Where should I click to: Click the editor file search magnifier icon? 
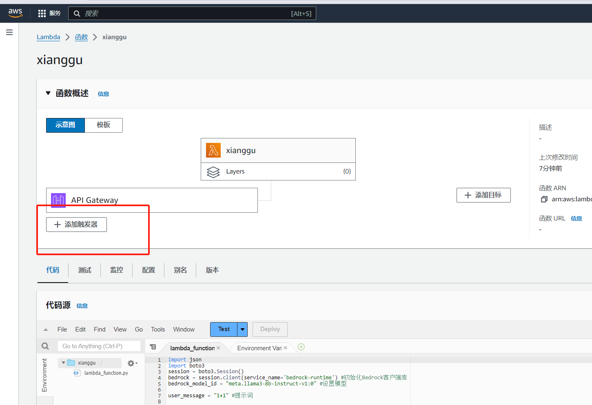[45, 346]
